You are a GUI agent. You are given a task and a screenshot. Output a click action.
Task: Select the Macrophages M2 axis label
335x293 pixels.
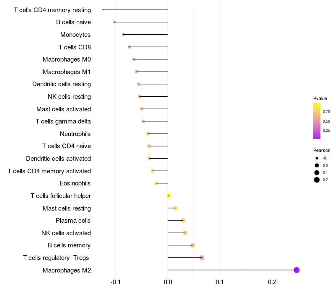click(x=67, y=270)
